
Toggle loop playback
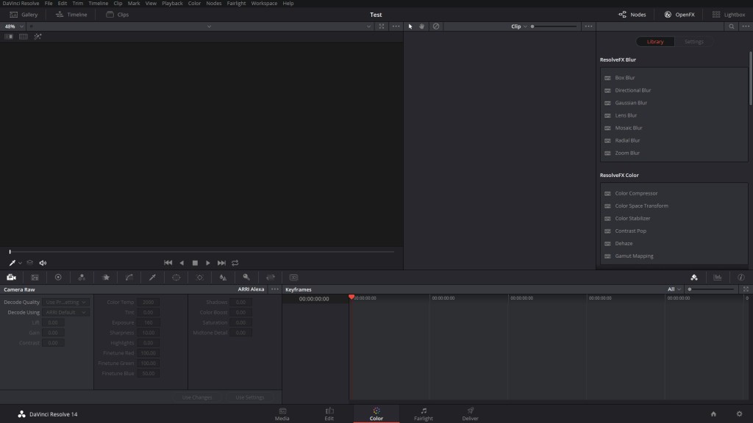(x=235, y=263)
